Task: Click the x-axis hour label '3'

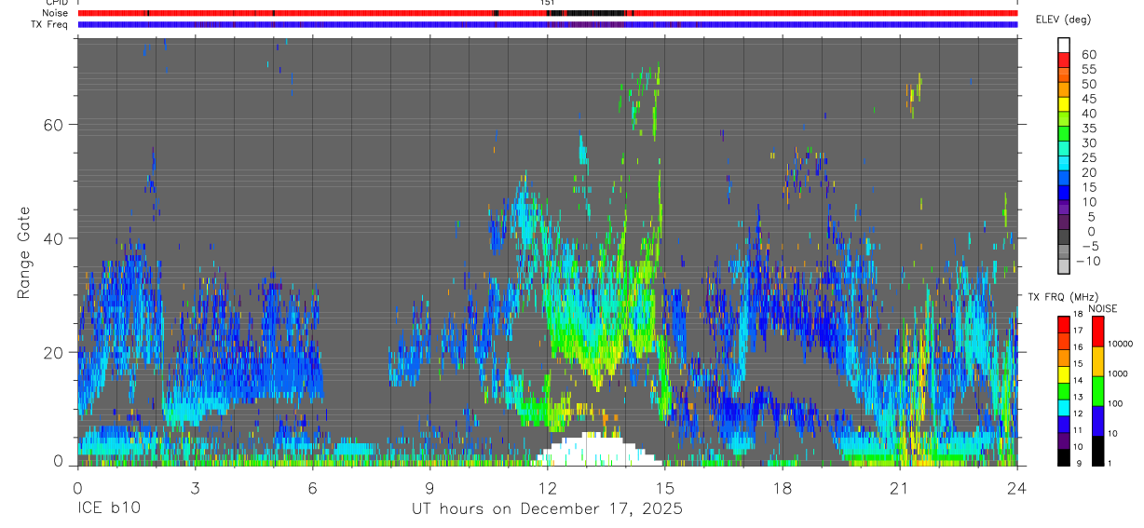Action: [x=195, y=488]
